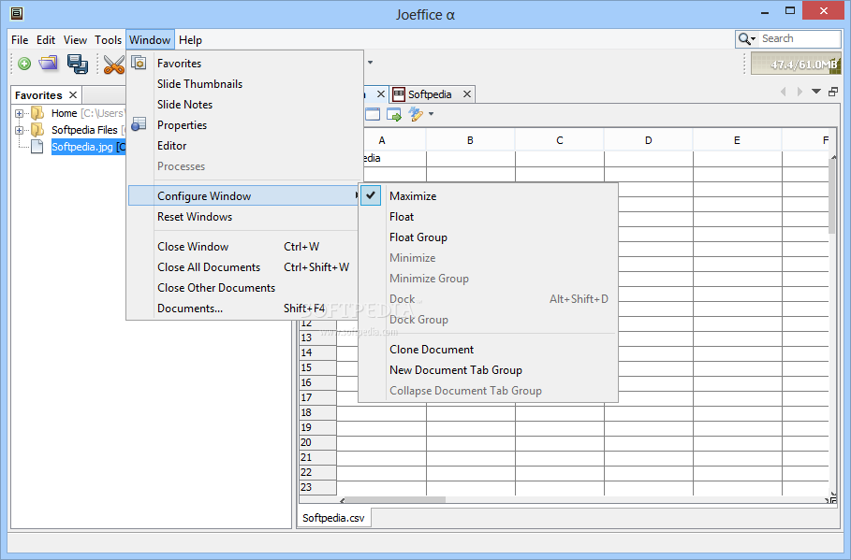
Task: Expand the Home folder tree node
Action: point(19,113)
